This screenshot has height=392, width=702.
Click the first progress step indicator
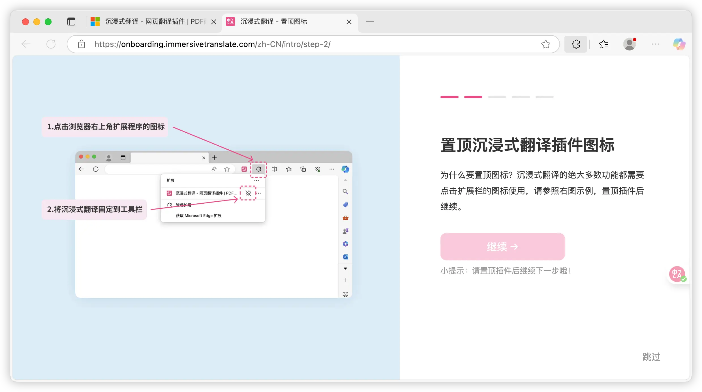(x=449, y=97)
